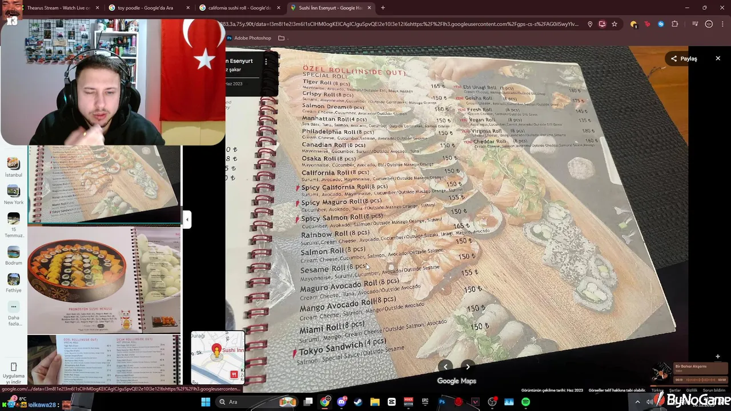Open the Chrome three-dot menu
The width and height of the screenshot is (731, 411).
tap(723, 24)
